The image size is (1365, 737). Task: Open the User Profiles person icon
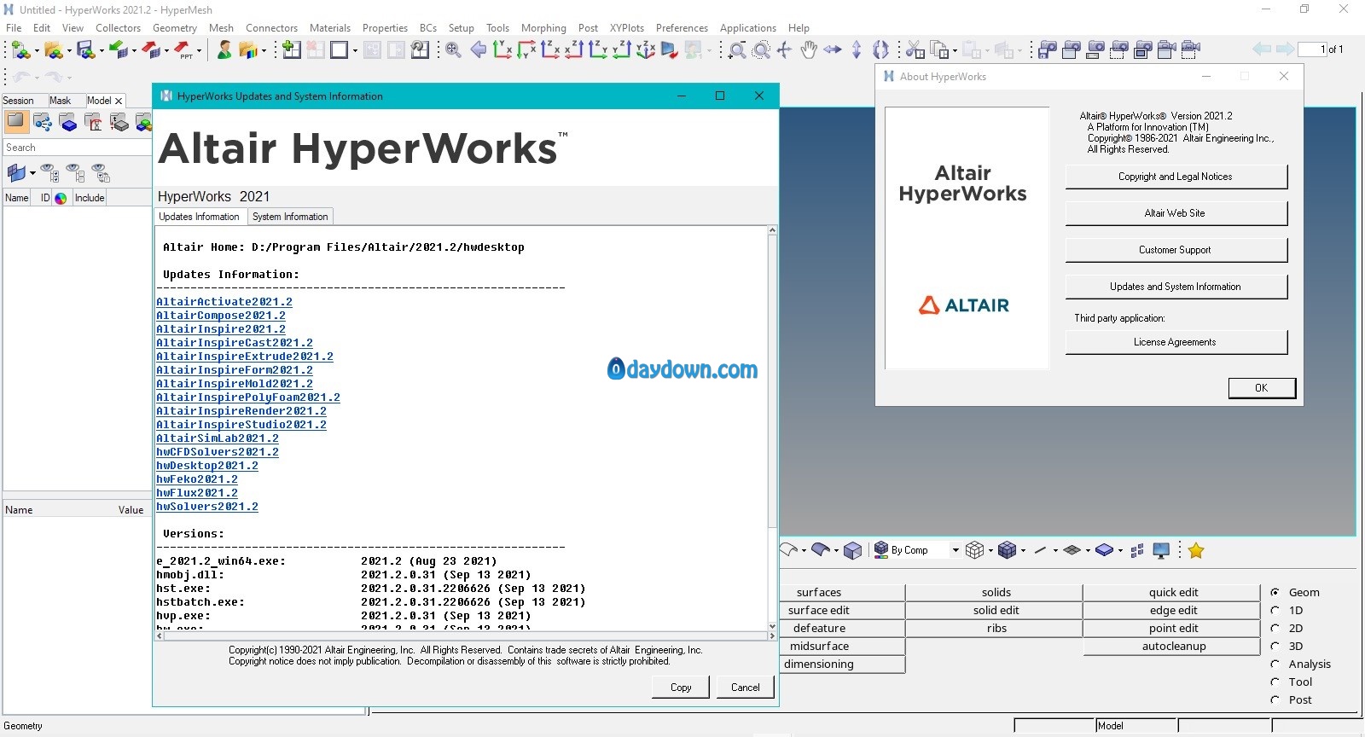point(224,50)
